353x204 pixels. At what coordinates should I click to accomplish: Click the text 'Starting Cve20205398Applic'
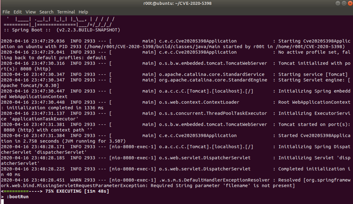tap(314, 41)
